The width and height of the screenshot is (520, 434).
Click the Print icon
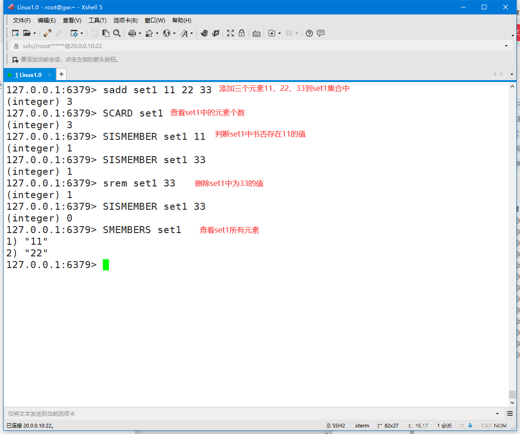pyautogui.click(x=132, y=33)
